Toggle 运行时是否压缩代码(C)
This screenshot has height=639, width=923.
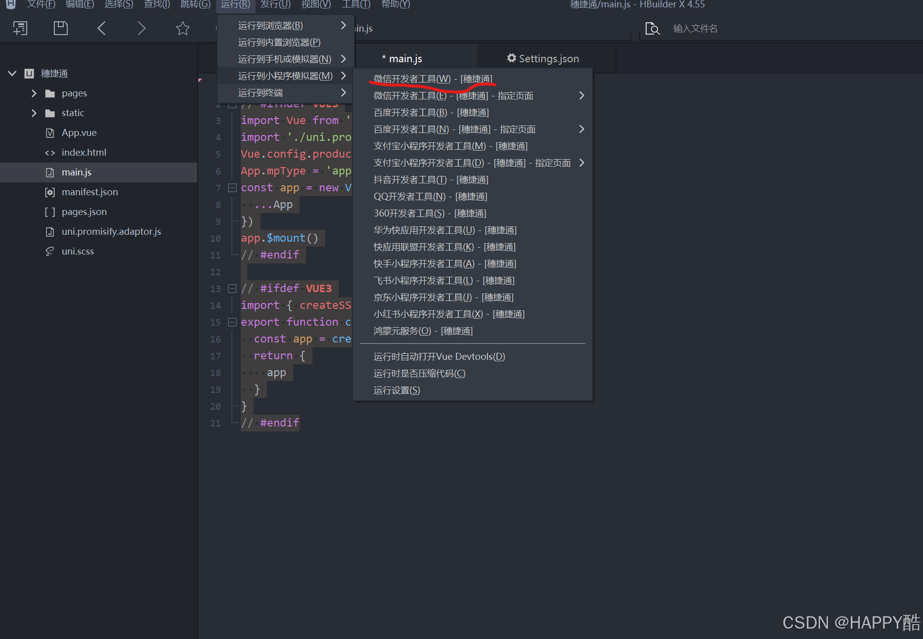pyautogui.click(x=419, y=374)
